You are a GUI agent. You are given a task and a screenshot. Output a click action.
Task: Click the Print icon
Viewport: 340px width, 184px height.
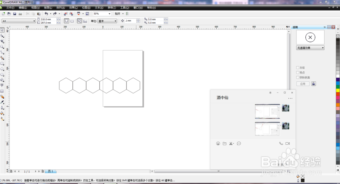click(x=20, y=14)
